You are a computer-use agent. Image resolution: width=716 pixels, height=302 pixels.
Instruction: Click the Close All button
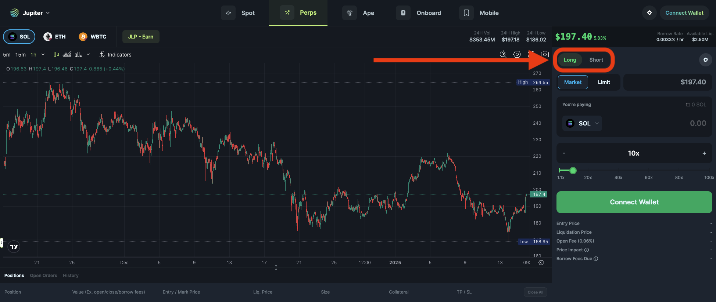[535, 292]
